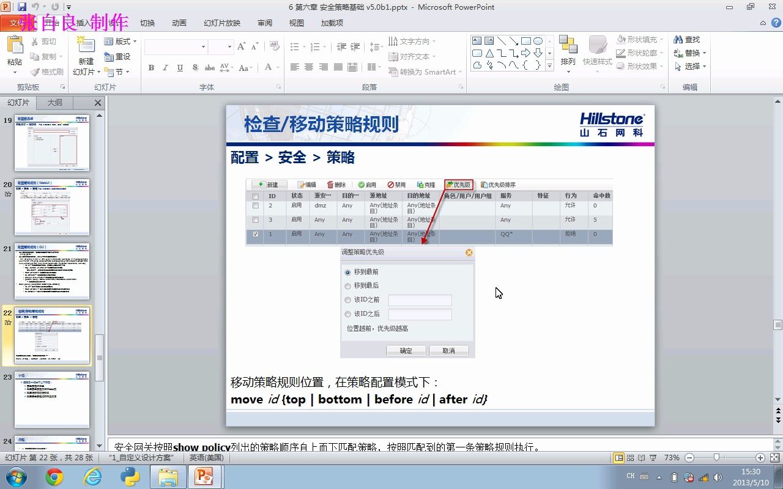The image size is (783, 489).
Task: Click Text Direction (文字方向) button
Action: (412, 41)
